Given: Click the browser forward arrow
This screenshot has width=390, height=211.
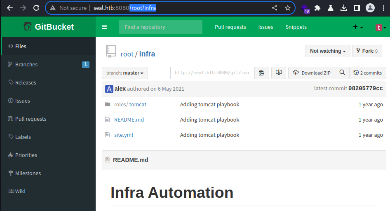Looking at the screenshot, I should click(23, 8).
